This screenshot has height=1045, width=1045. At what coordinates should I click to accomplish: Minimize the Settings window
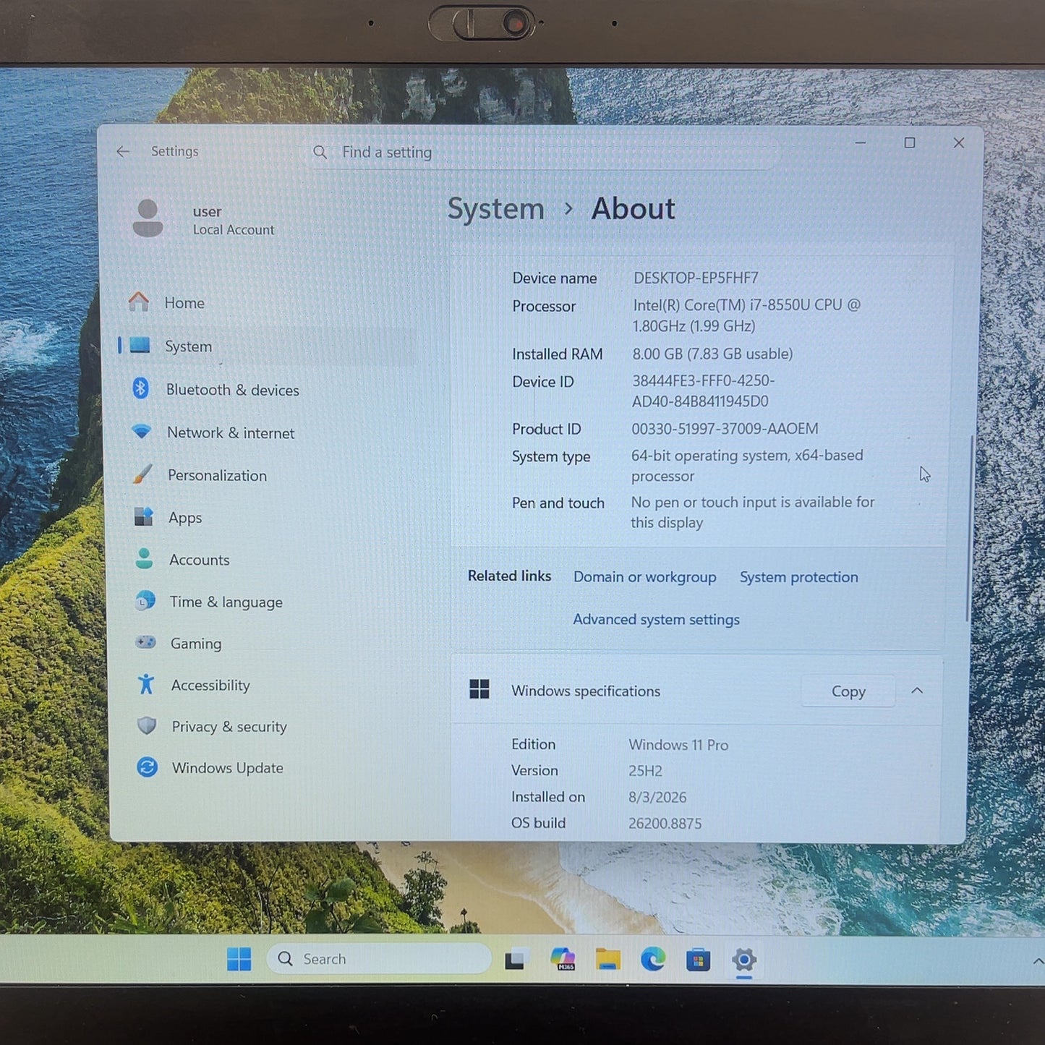pos(861,142)
